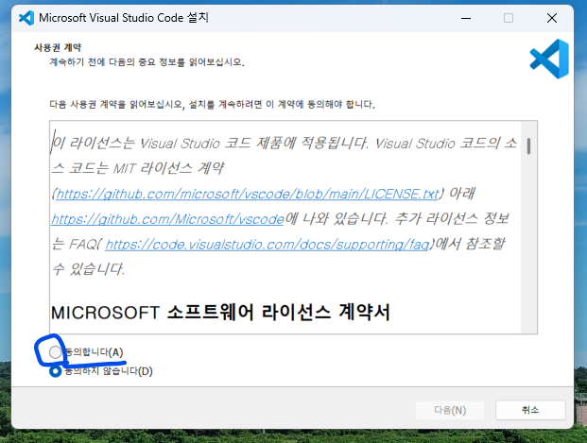Click the VS Code icon in title bar
The width and height of the screenshot is (587, 443).
point(26,18)
